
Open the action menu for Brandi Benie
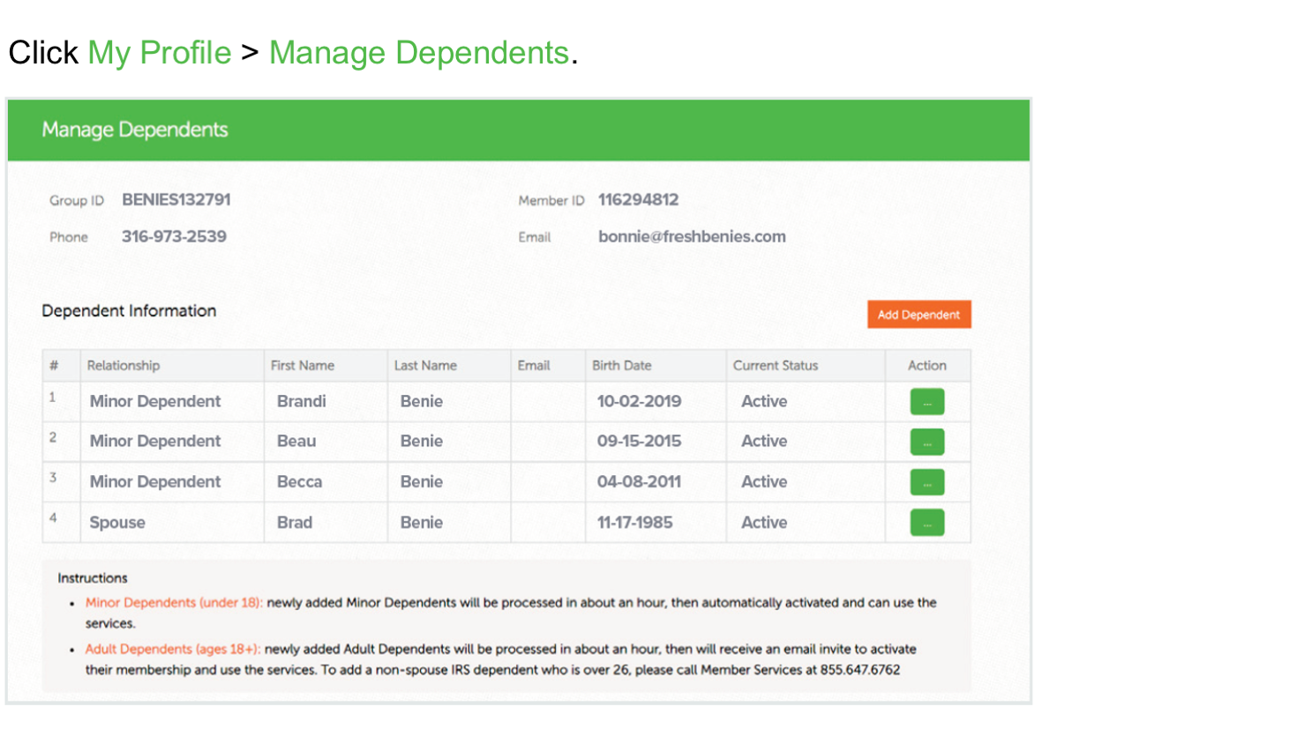(926, 402)
